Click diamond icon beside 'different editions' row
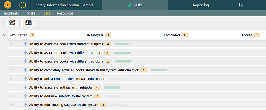 pyautogui.click(x=26, y=61)
